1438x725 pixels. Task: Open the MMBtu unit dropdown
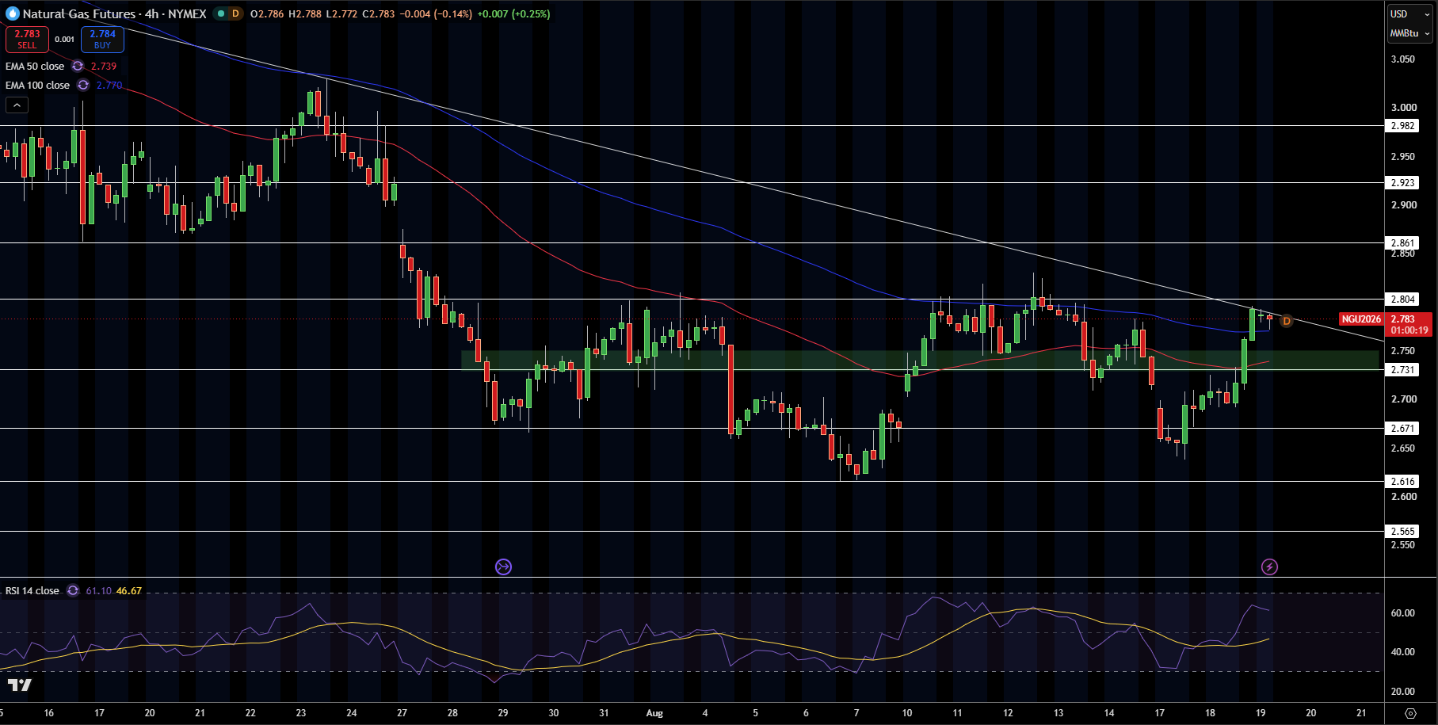click(x=1410, y=33)
